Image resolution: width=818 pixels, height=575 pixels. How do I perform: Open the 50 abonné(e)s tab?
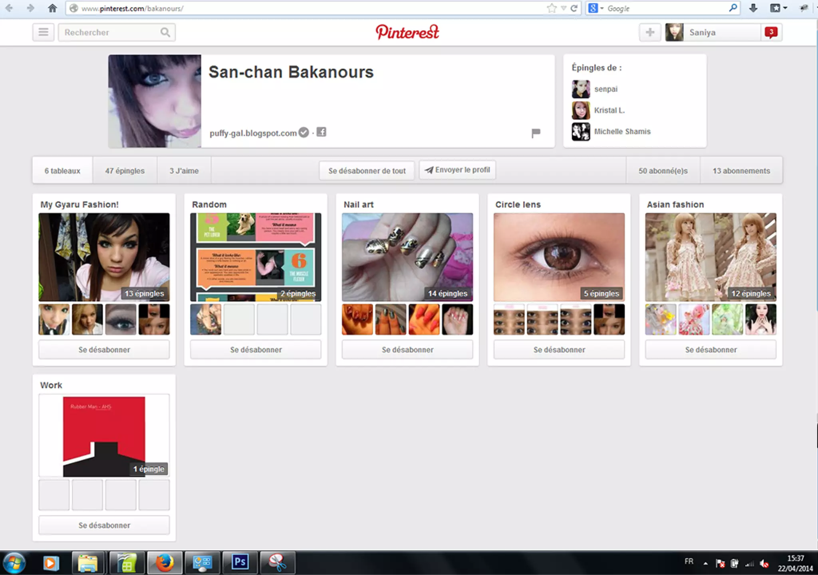[663, 171]
